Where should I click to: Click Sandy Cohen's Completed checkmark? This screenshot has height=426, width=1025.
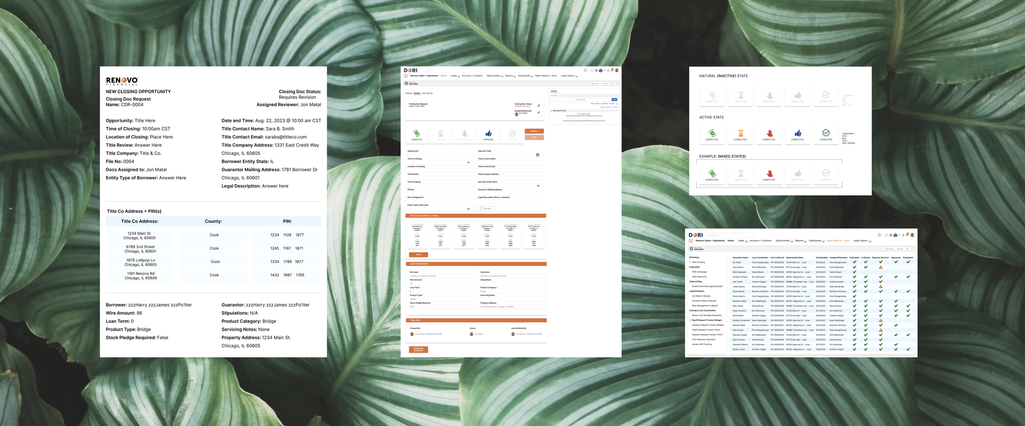tap(908, 349)
